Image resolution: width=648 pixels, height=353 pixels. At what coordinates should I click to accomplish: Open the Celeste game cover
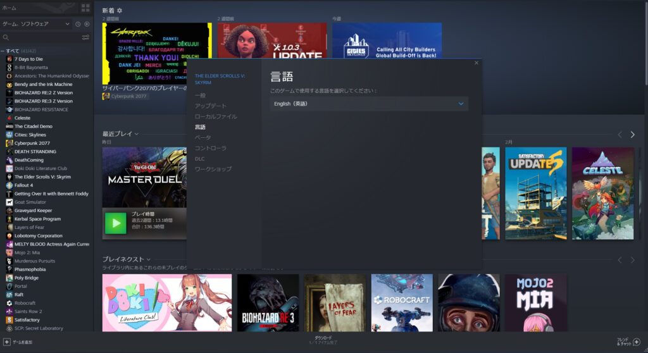coord(602,194)
